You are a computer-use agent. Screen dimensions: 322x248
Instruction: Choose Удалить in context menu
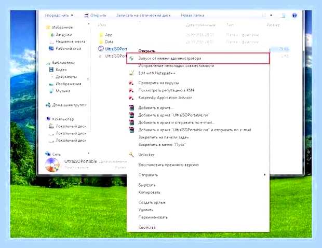[x=146, y=210]
